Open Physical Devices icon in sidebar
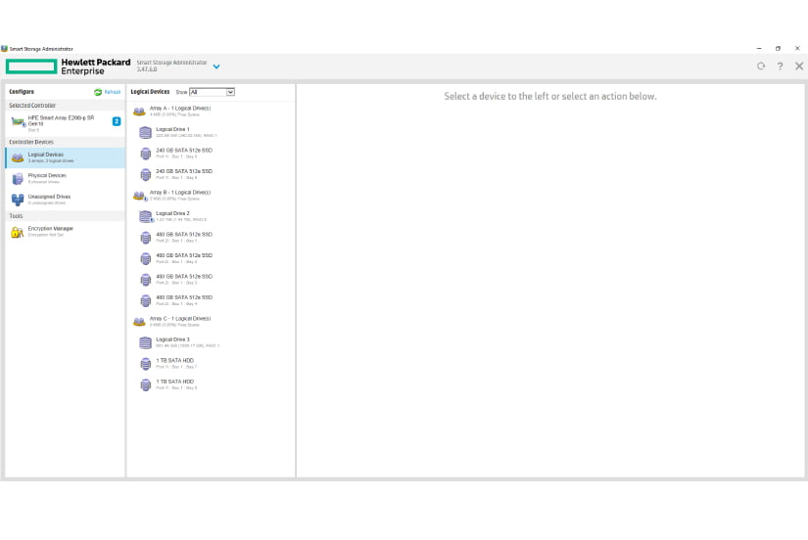 click(x=18, y=179)
